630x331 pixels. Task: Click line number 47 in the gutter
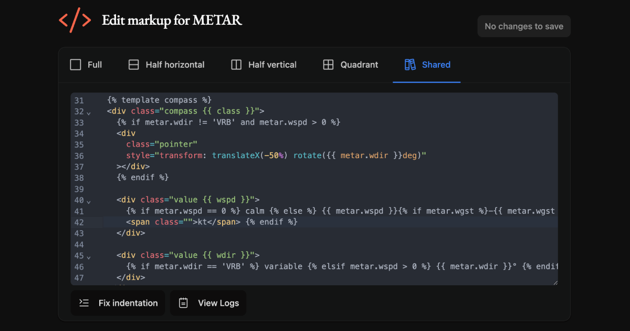tap(79, 277)
